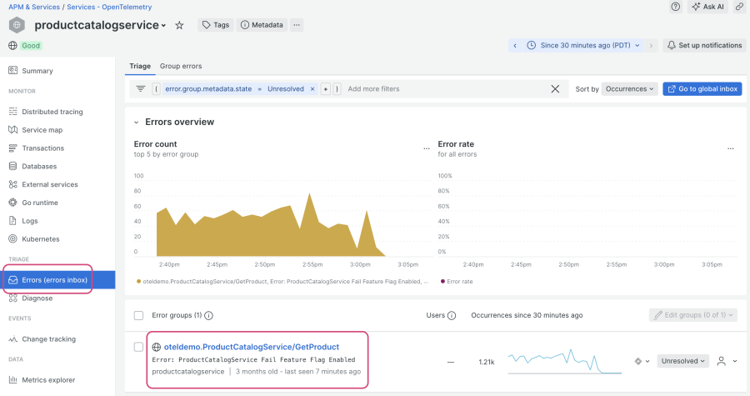Clear all filters with X icon
The height and width of the screenshot is (396, 750).
(555, 89)
